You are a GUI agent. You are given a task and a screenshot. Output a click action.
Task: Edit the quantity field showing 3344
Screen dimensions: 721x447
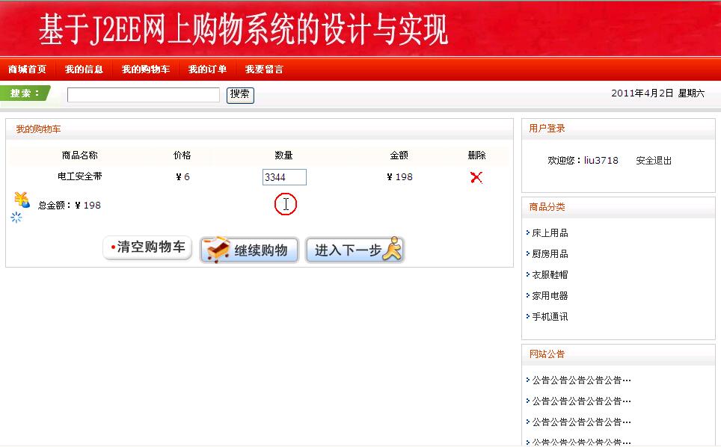tap(284, 177)
